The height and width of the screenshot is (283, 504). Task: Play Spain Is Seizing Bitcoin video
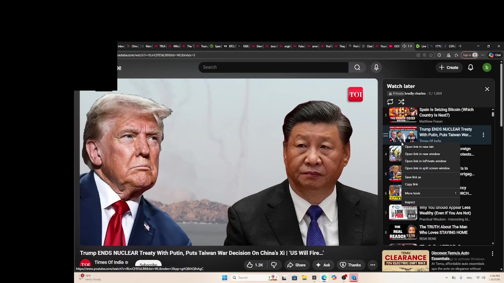point(446,112)
